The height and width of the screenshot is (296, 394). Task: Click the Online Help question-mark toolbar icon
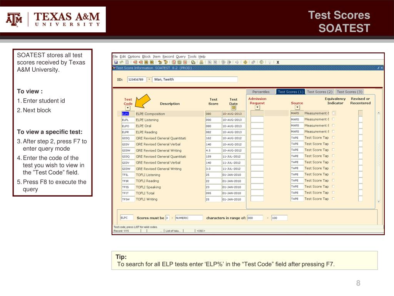point(261,62)
